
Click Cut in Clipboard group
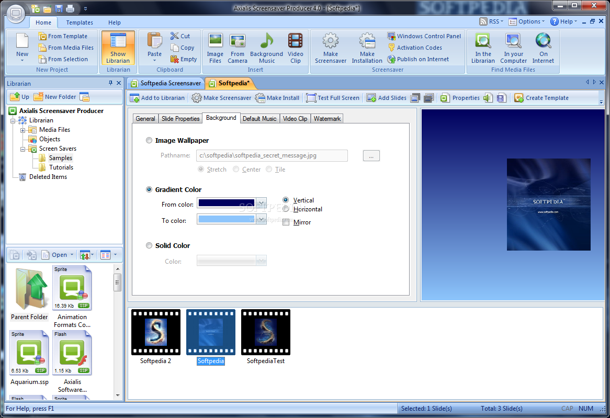(180, 36)
